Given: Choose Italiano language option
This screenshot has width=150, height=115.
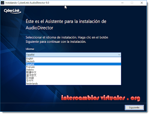Looking at the screenshot, I should pyautogui.click(x=73, y=70).
